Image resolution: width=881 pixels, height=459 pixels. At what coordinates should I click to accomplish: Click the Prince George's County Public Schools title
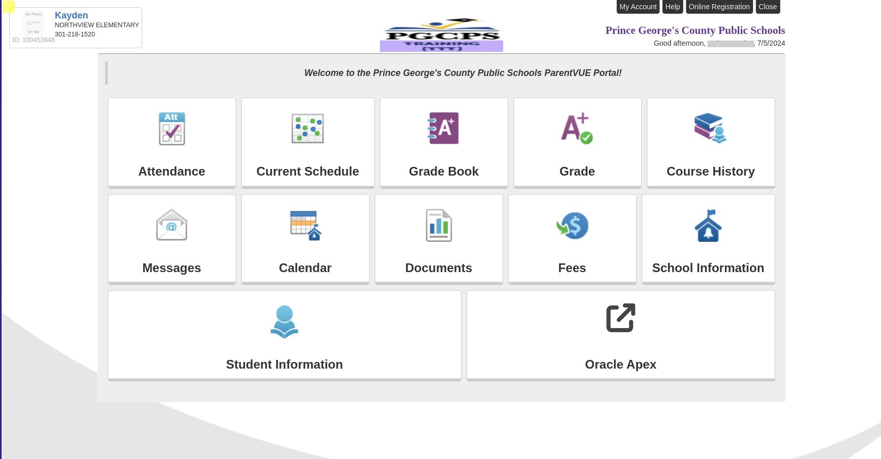coord(695,30)
